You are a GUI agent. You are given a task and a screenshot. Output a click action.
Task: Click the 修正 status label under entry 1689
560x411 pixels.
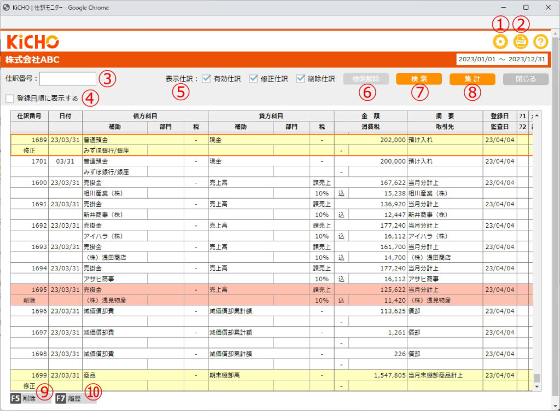coord(30,150)
